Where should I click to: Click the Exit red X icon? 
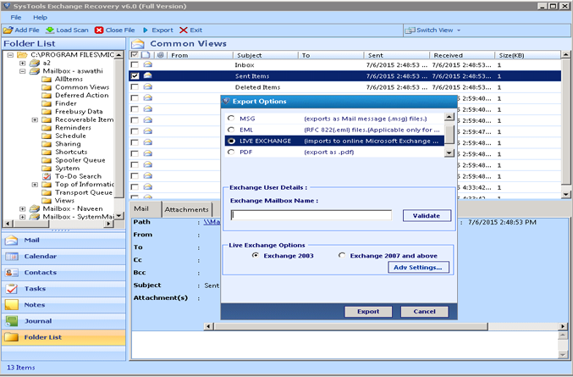(x=184, y=30)
